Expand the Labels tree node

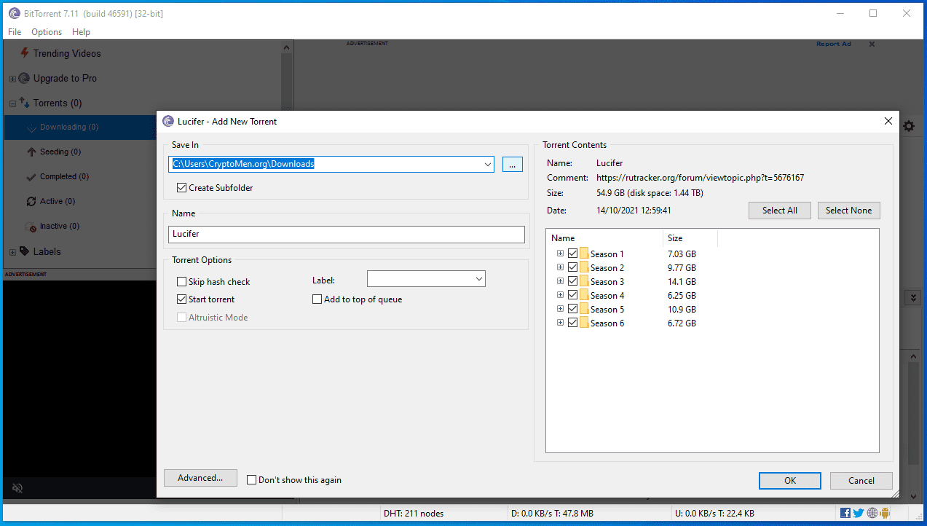pyautogui.click(x=12, y=252)
